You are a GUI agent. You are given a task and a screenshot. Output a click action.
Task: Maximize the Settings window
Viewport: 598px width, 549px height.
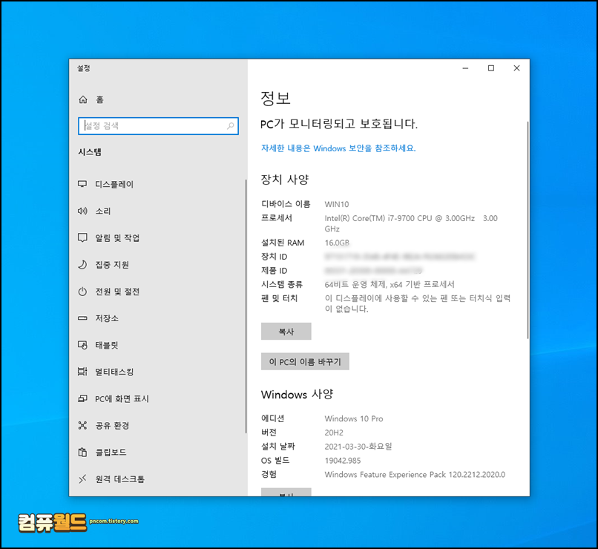[491, 68]
